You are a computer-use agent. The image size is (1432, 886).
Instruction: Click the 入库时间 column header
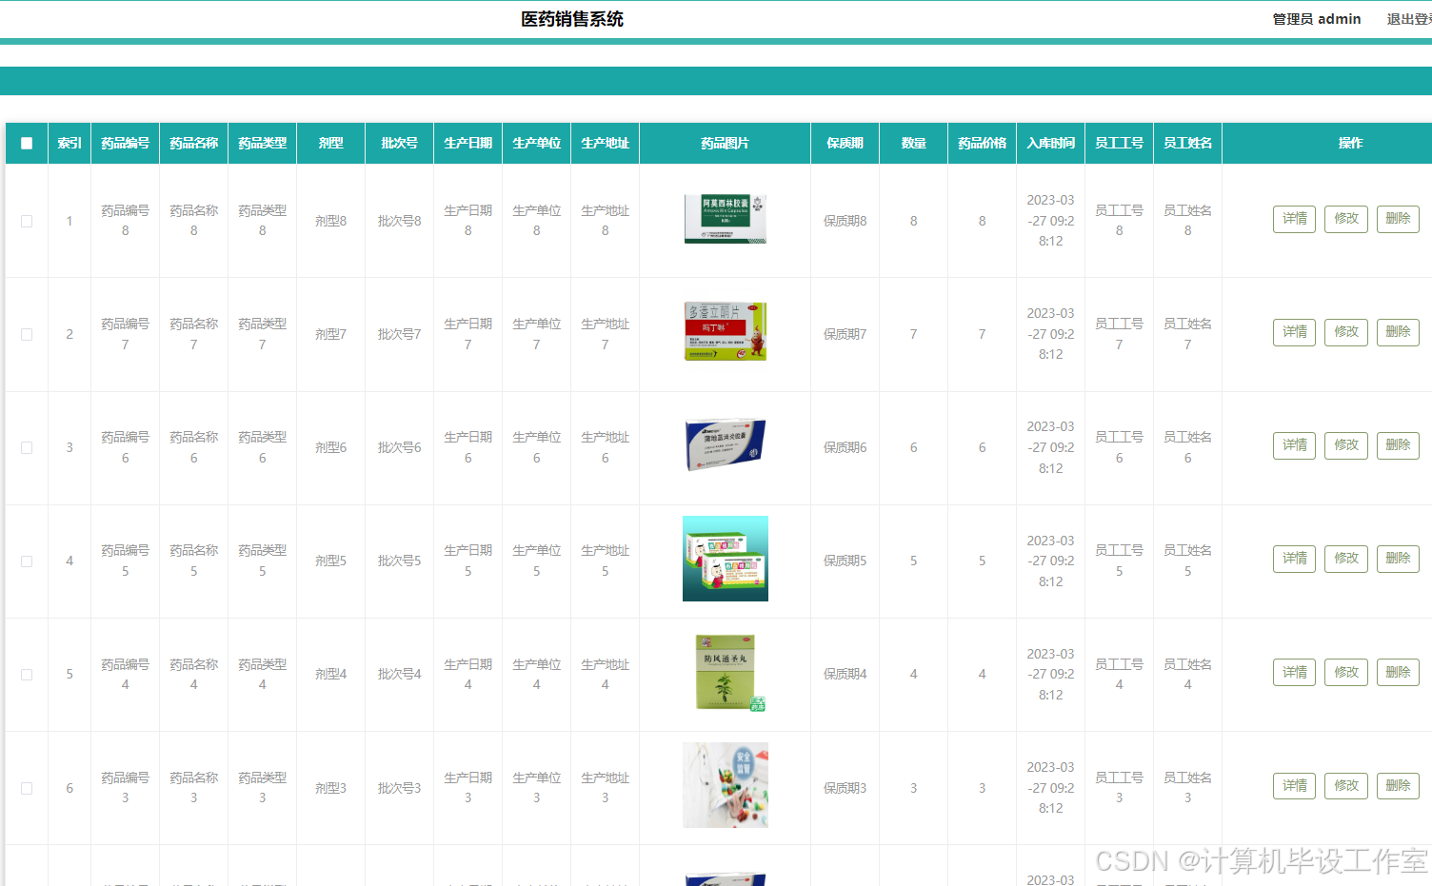(x=1051, y=143)
